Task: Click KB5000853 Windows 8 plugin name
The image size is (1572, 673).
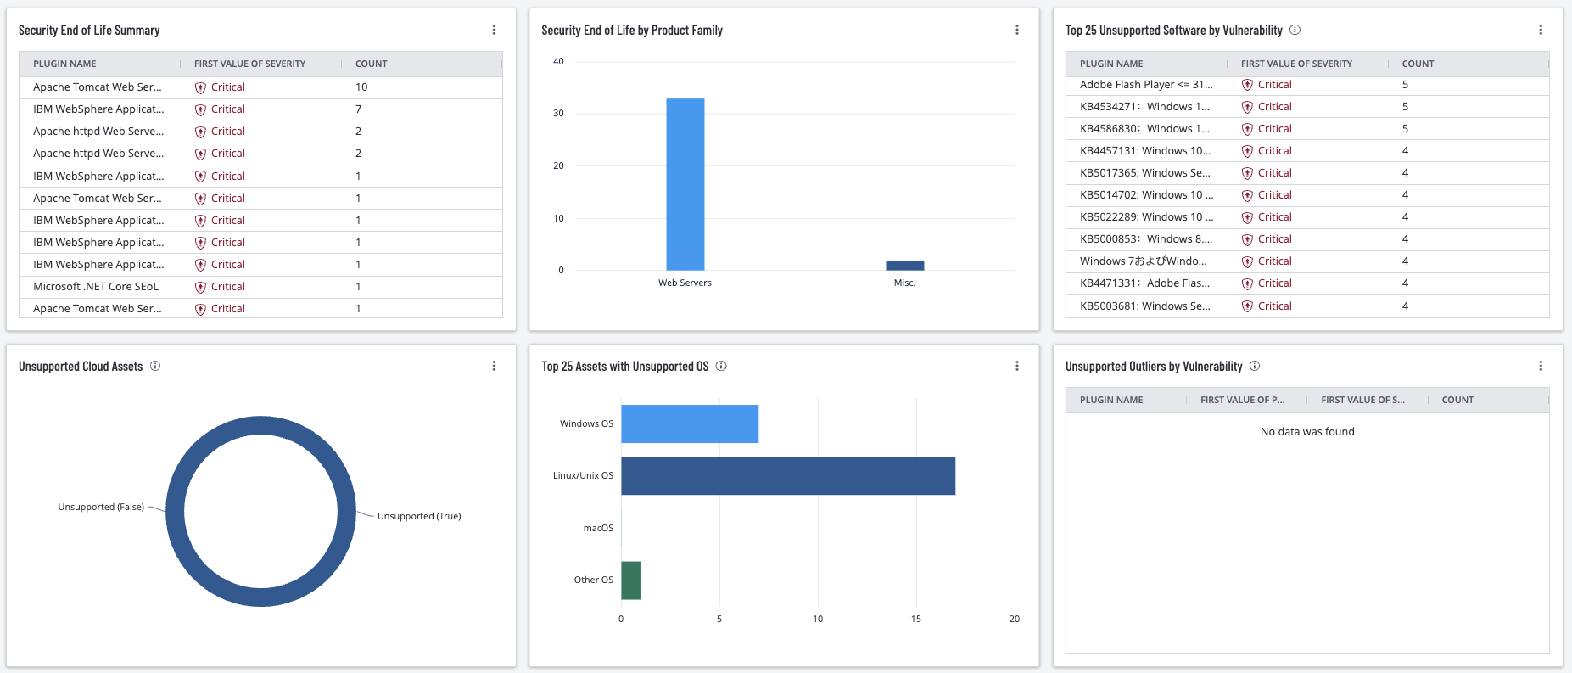Action: click(1146, 239)
